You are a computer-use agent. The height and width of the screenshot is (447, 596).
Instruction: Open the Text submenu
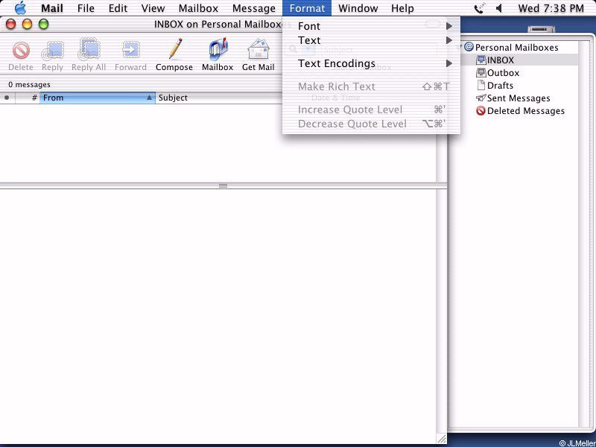[371, 40]
